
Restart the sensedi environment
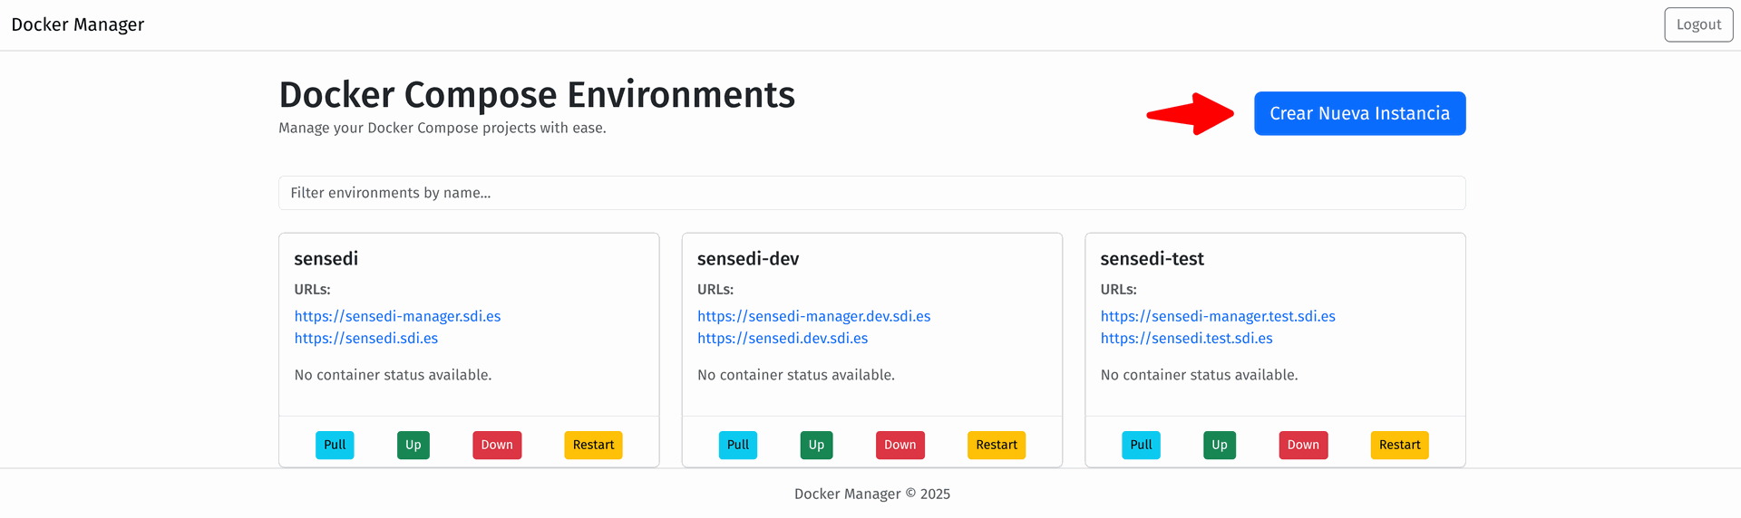[x=593, y=445]
